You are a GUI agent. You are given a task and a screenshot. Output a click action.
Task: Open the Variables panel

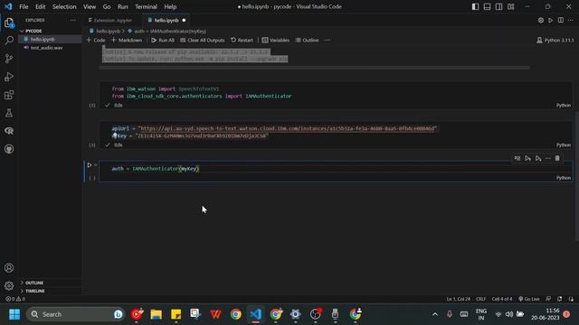[275, 40]
